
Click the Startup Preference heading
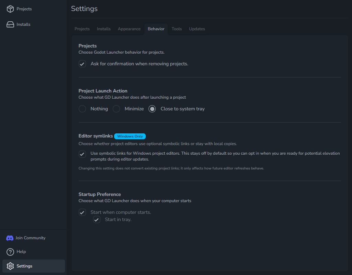(100, 195)
